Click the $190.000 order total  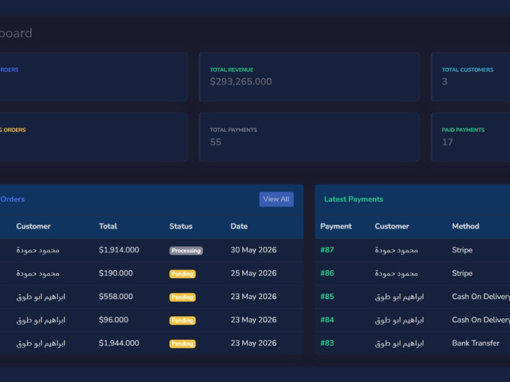(x=116, y=273)
